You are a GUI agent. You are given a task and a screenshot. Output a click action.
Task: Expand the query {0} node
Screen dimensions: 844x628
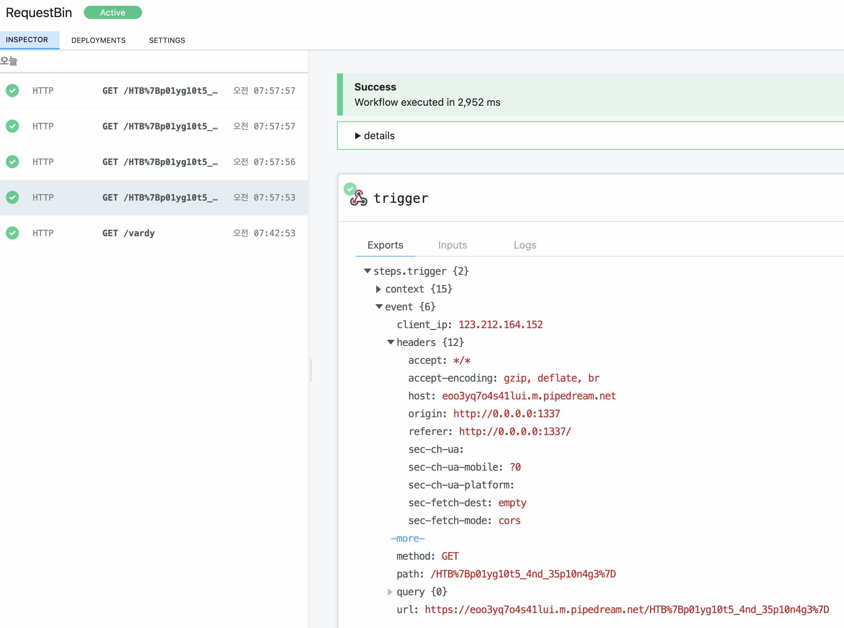tap(390, 592)
